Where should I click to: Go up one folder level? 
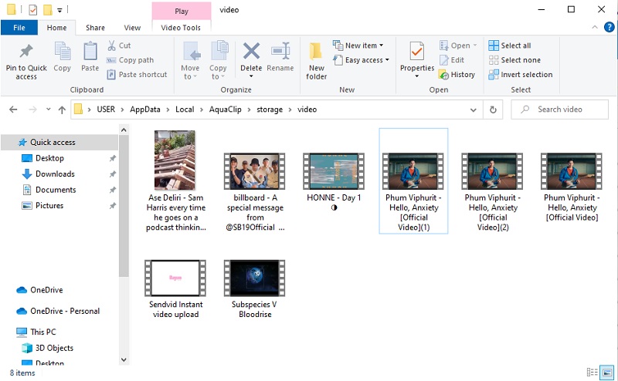pos(62,110)
